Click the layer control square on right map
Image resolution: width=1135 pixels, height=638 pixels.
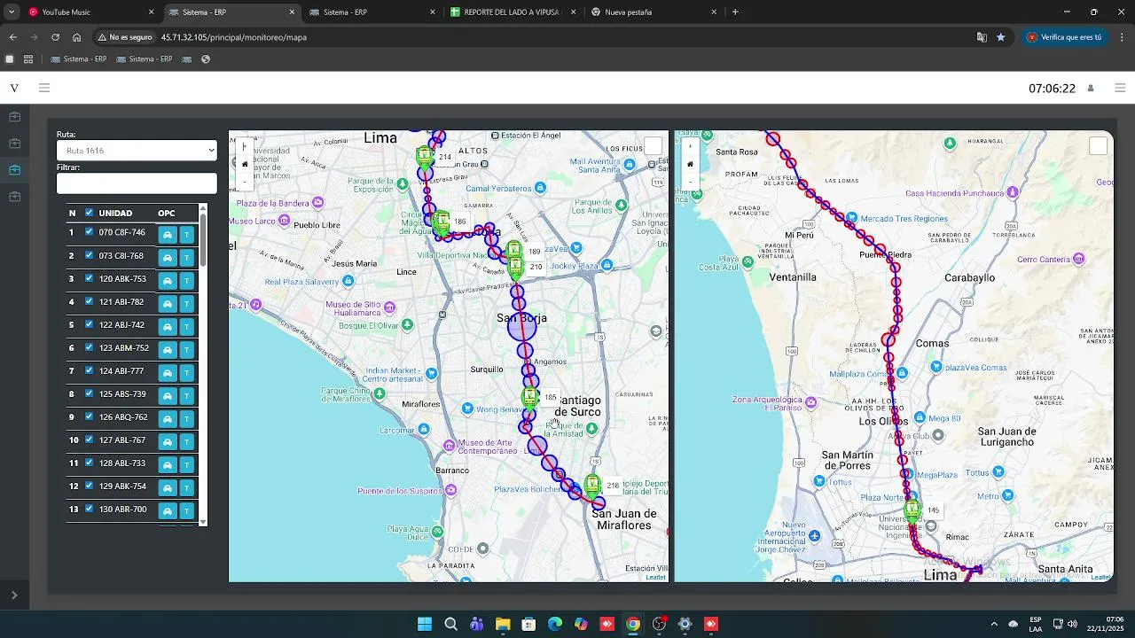[1098, 146]
